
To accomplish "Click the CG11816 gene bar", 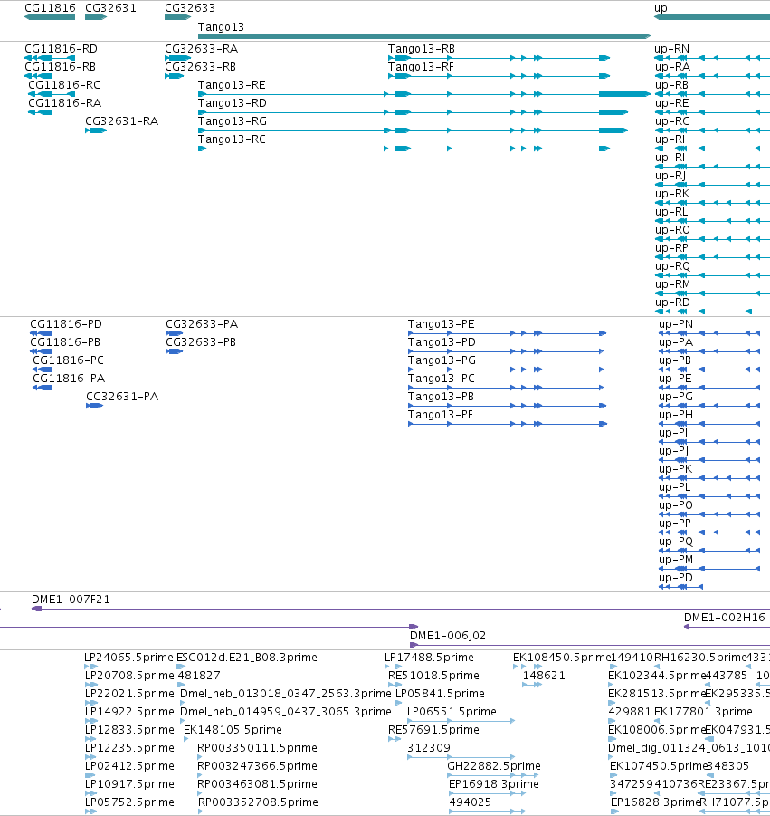I will click(50, 17).
